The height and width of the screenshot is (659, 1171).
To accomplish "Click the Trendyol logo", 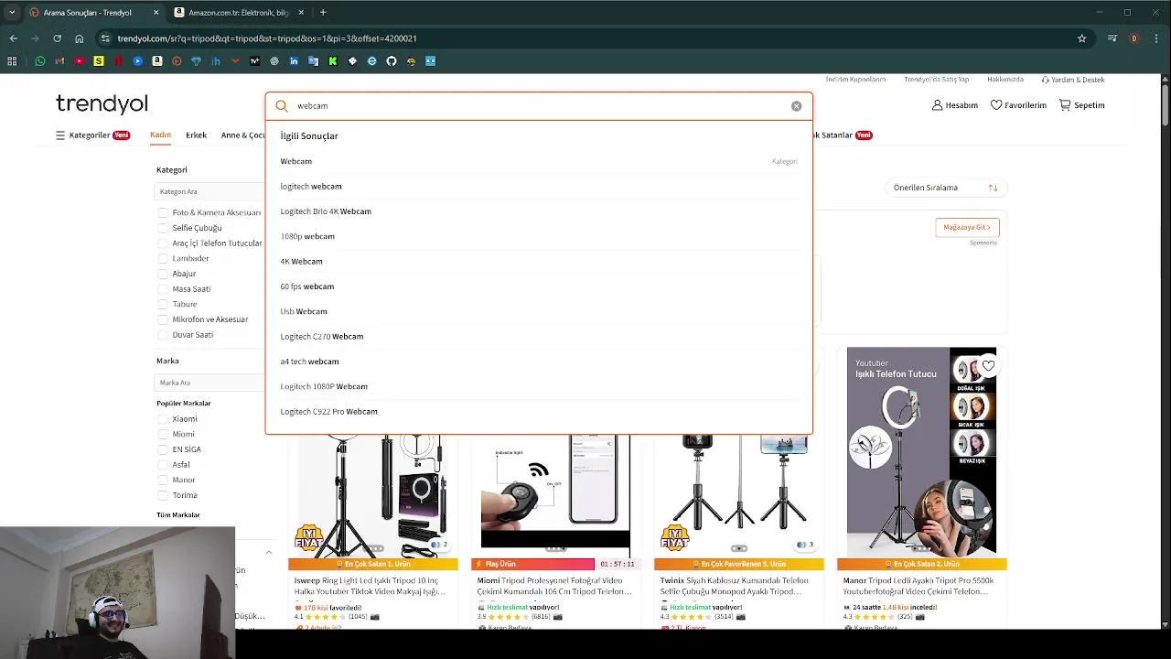I will [x=102, y=103].
